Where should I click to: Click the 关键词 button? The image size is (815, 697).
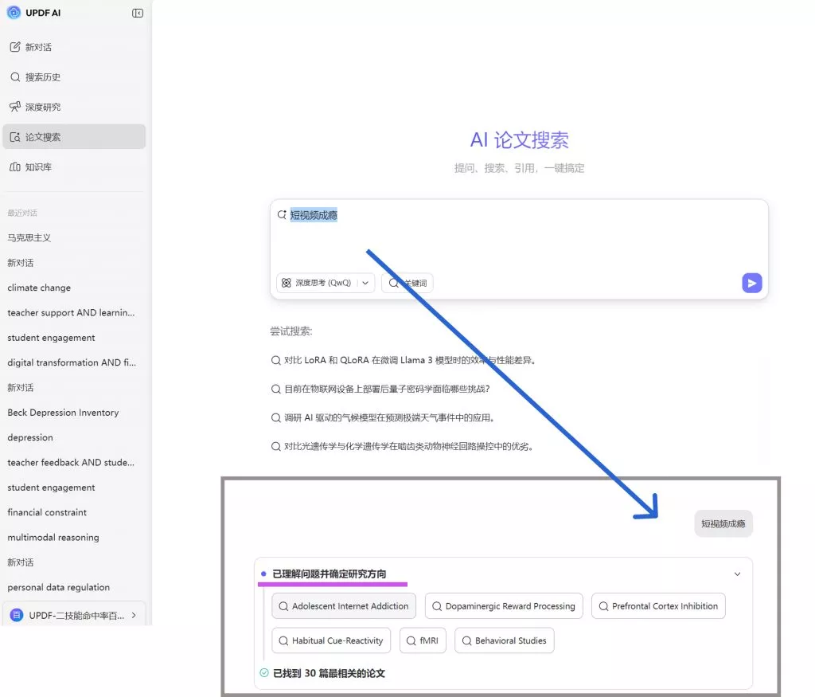(407, 283)
